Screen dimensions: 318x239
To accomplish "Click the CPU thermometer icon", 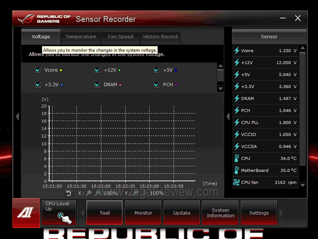I will [x=236, y=158].
